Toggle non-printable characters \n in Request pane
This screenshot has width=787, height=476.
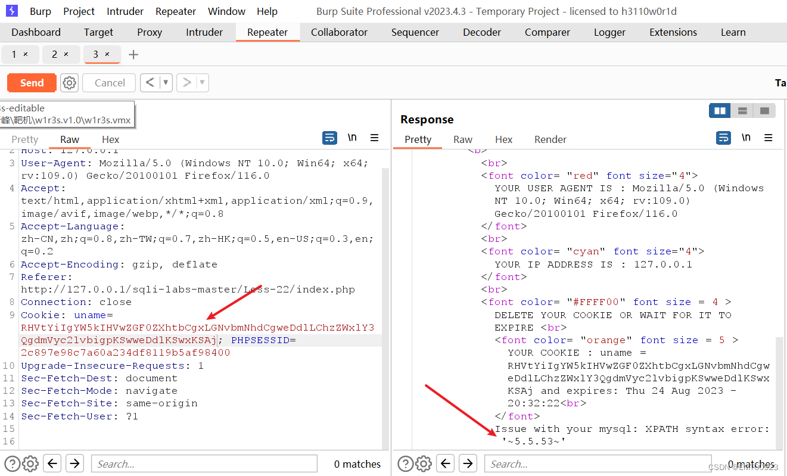[x=352, y=138]
